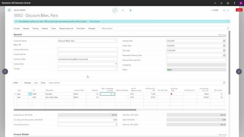Delete the sales order with trash icon
This screenshot has width=244, height=137.
[x=130, y=10]
